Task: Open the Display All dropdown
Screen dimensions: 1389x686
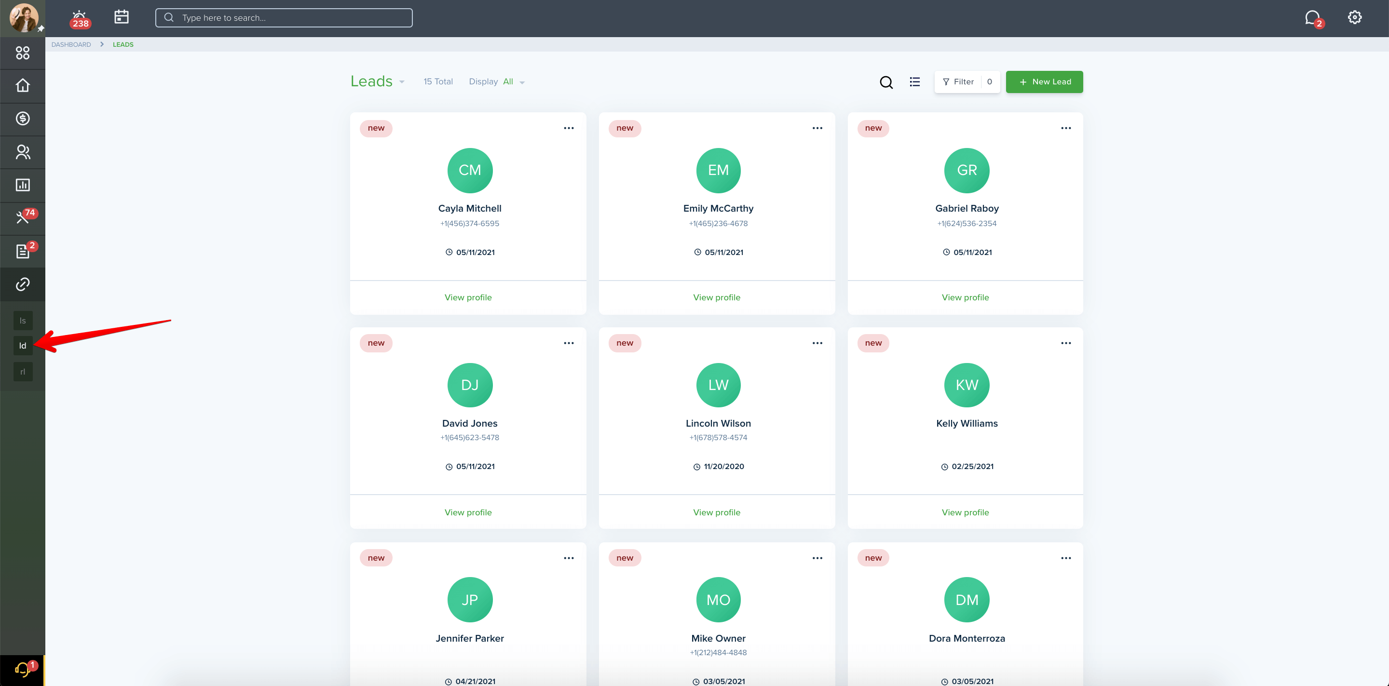Action: [497, 82]
